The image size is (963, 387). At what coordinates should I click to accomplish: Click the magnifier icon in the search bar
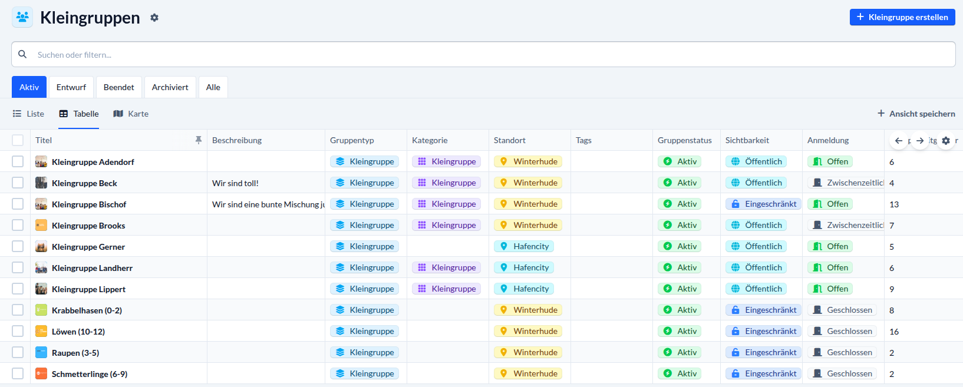tap(22, 54)
